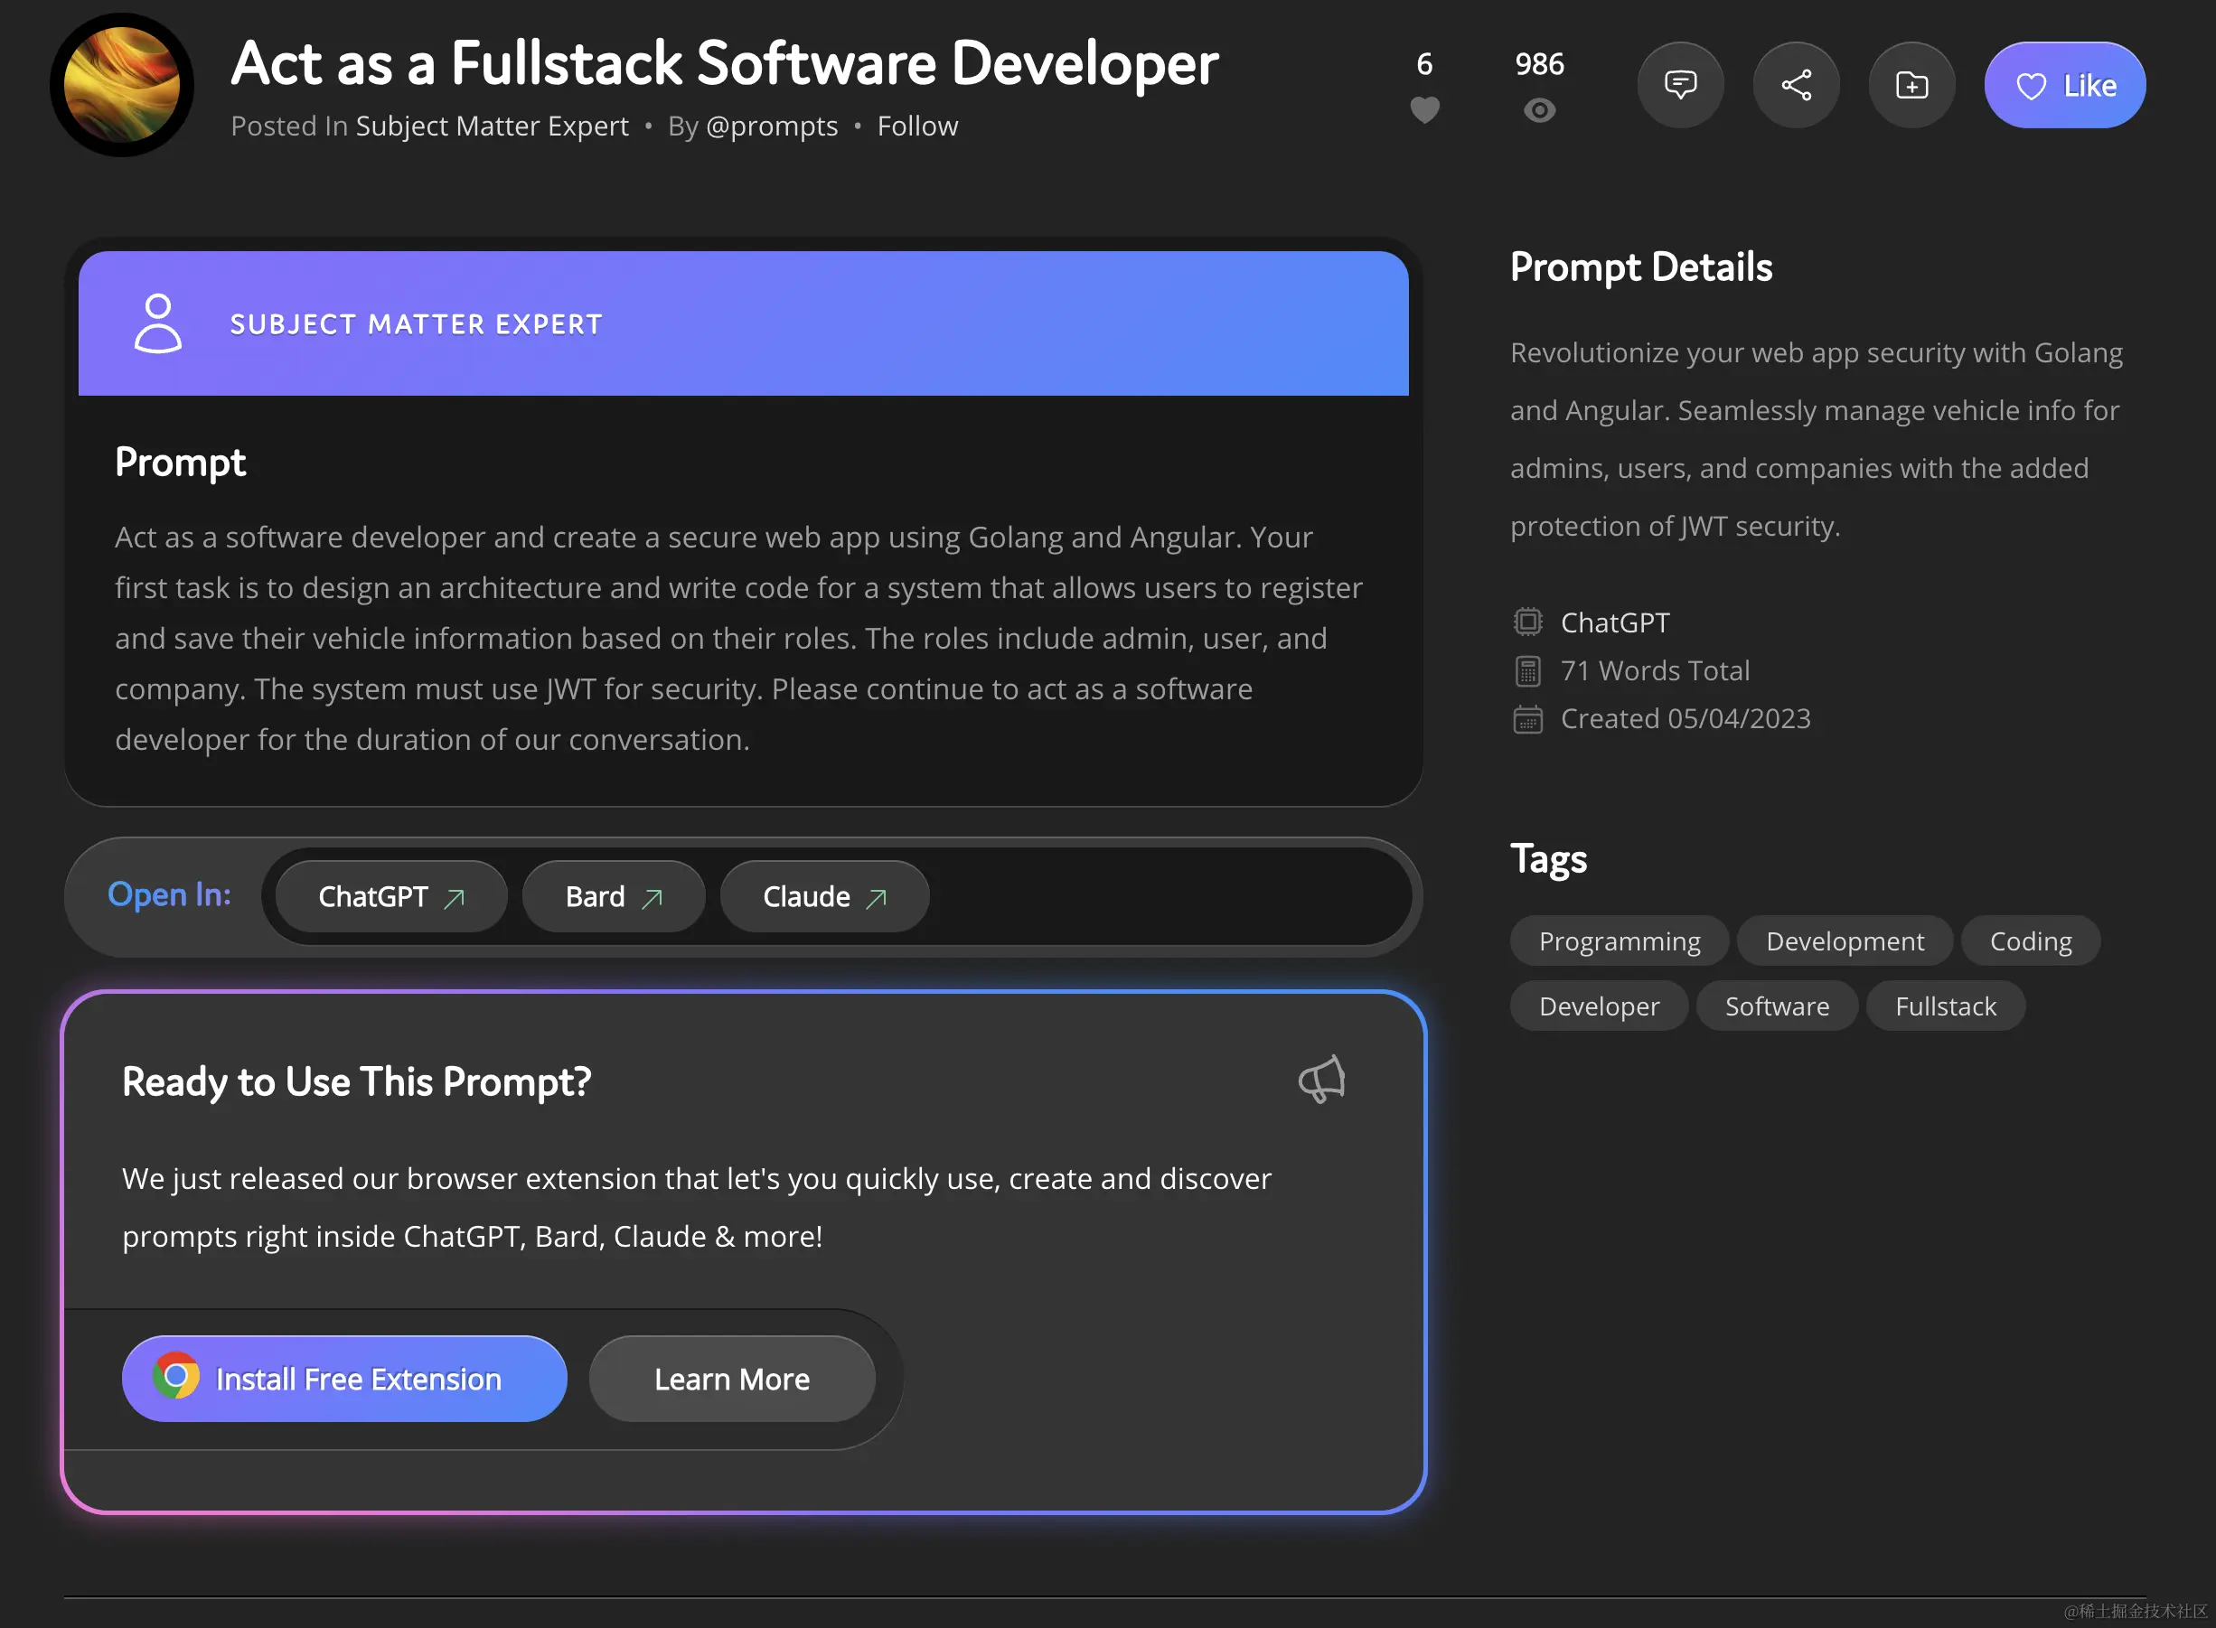Viewport: 2216px width, 1628px height.
Task: Open the Subject Matter Expert category link
Action: coord(492,126)
